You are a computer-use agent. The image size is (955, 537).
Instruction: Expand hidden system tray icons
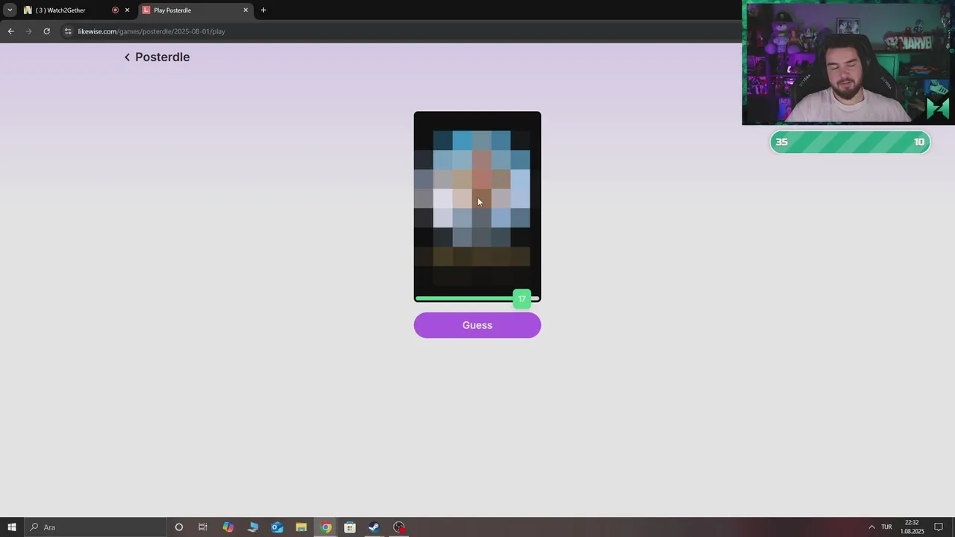coord(871,527)
